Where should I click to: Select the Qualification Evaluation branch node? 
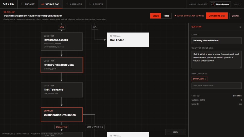coord(62,115)
